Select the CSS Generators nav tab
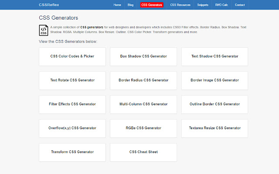This screenshot has height=174, width=279. coord(152,5)
